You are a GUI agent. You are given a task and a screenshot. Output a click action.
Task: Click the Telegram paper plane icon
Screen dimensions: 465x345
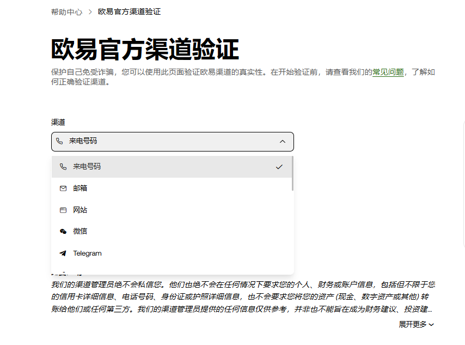63,253
